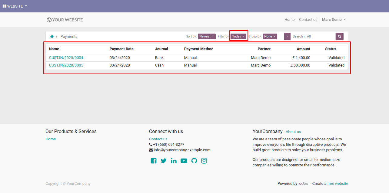This screenshot has height=193, width=389.
Task: Expand the Marc Demo user menu
Action: 334,20
